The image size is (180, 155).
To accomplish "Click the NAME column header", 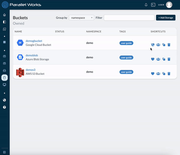I will 18,32.
